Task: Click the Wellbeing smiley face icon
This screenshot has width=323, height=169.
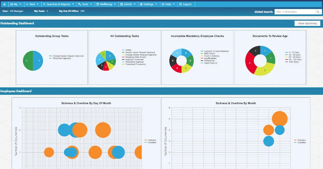Action: [98, 4]
